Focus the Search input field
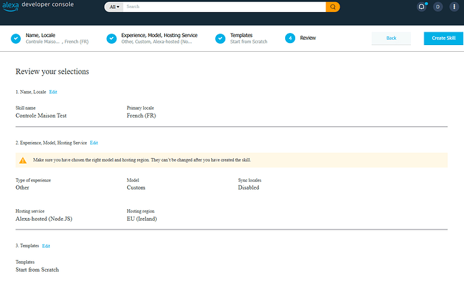464x294 pixels. pos(225,7)
